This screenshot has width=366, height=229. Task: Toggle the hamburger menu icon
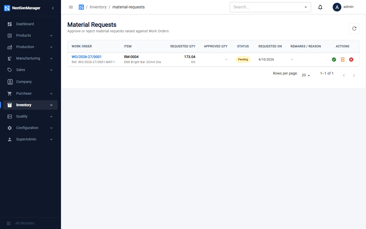(71, 7)
